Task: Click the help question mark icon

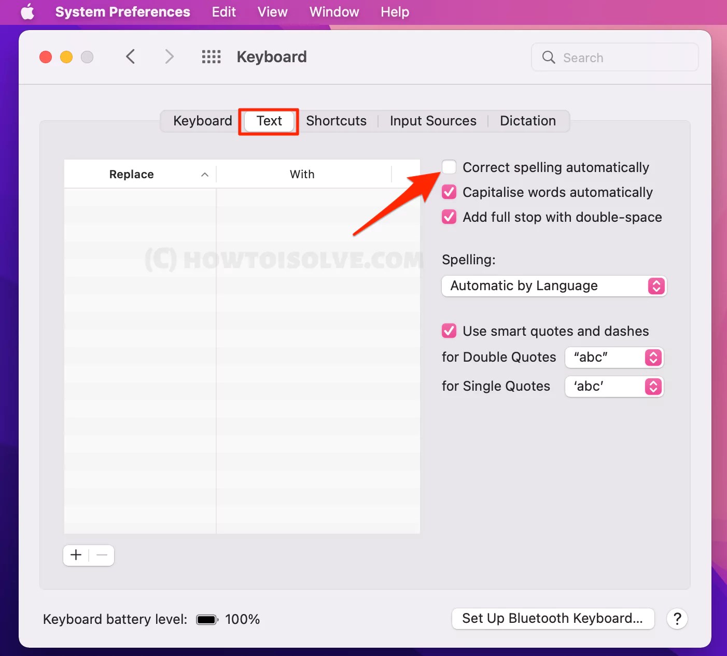Action: coord(677,619)
